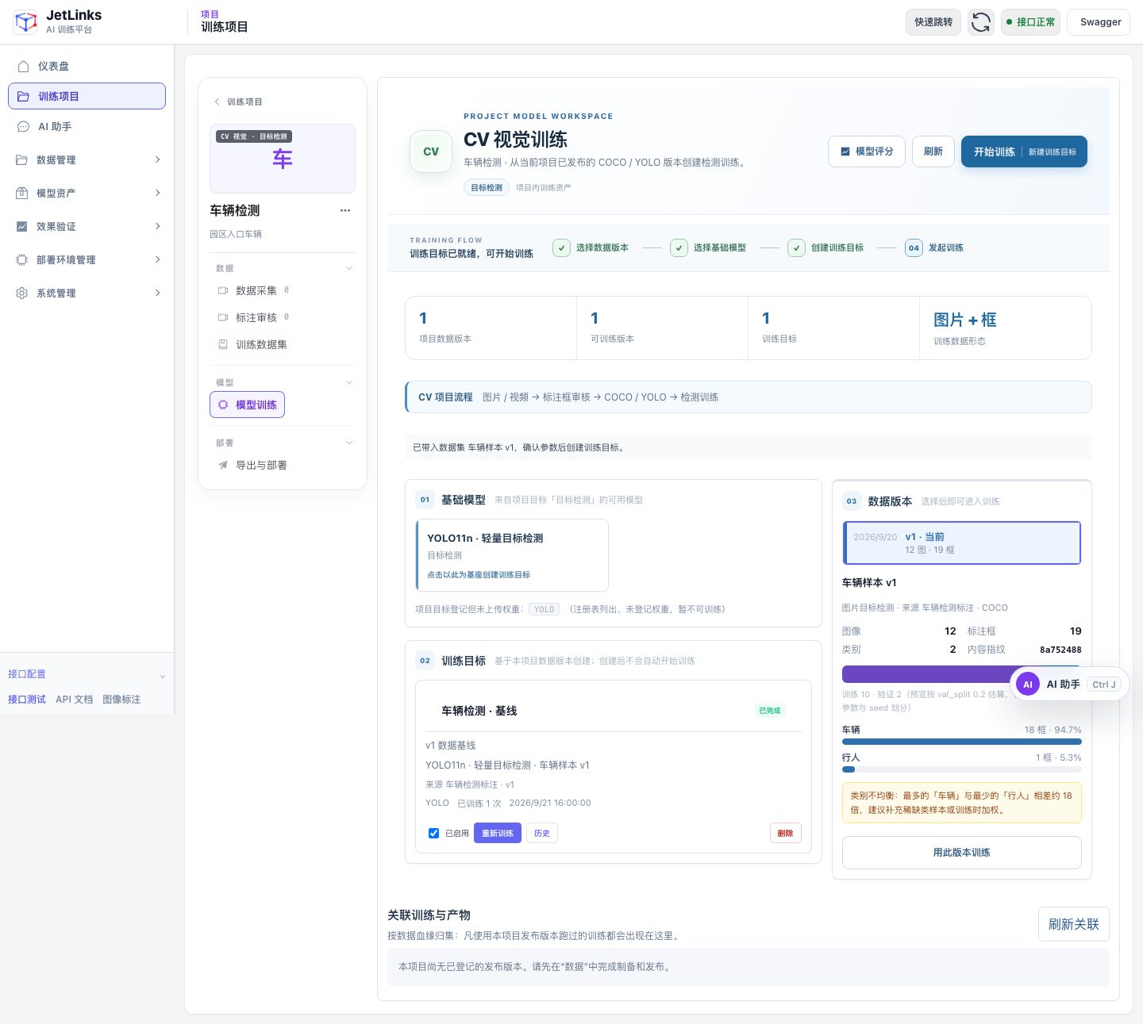Image resolution: width=1143 pixels, height=1024 pixels.
Task: Click the 开始训练 button
Action: coord(1024,152)
